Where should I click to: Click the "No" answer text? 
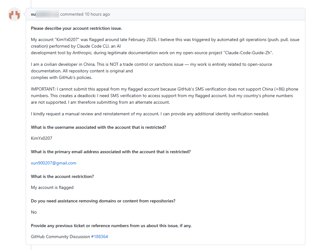[34, 212]
